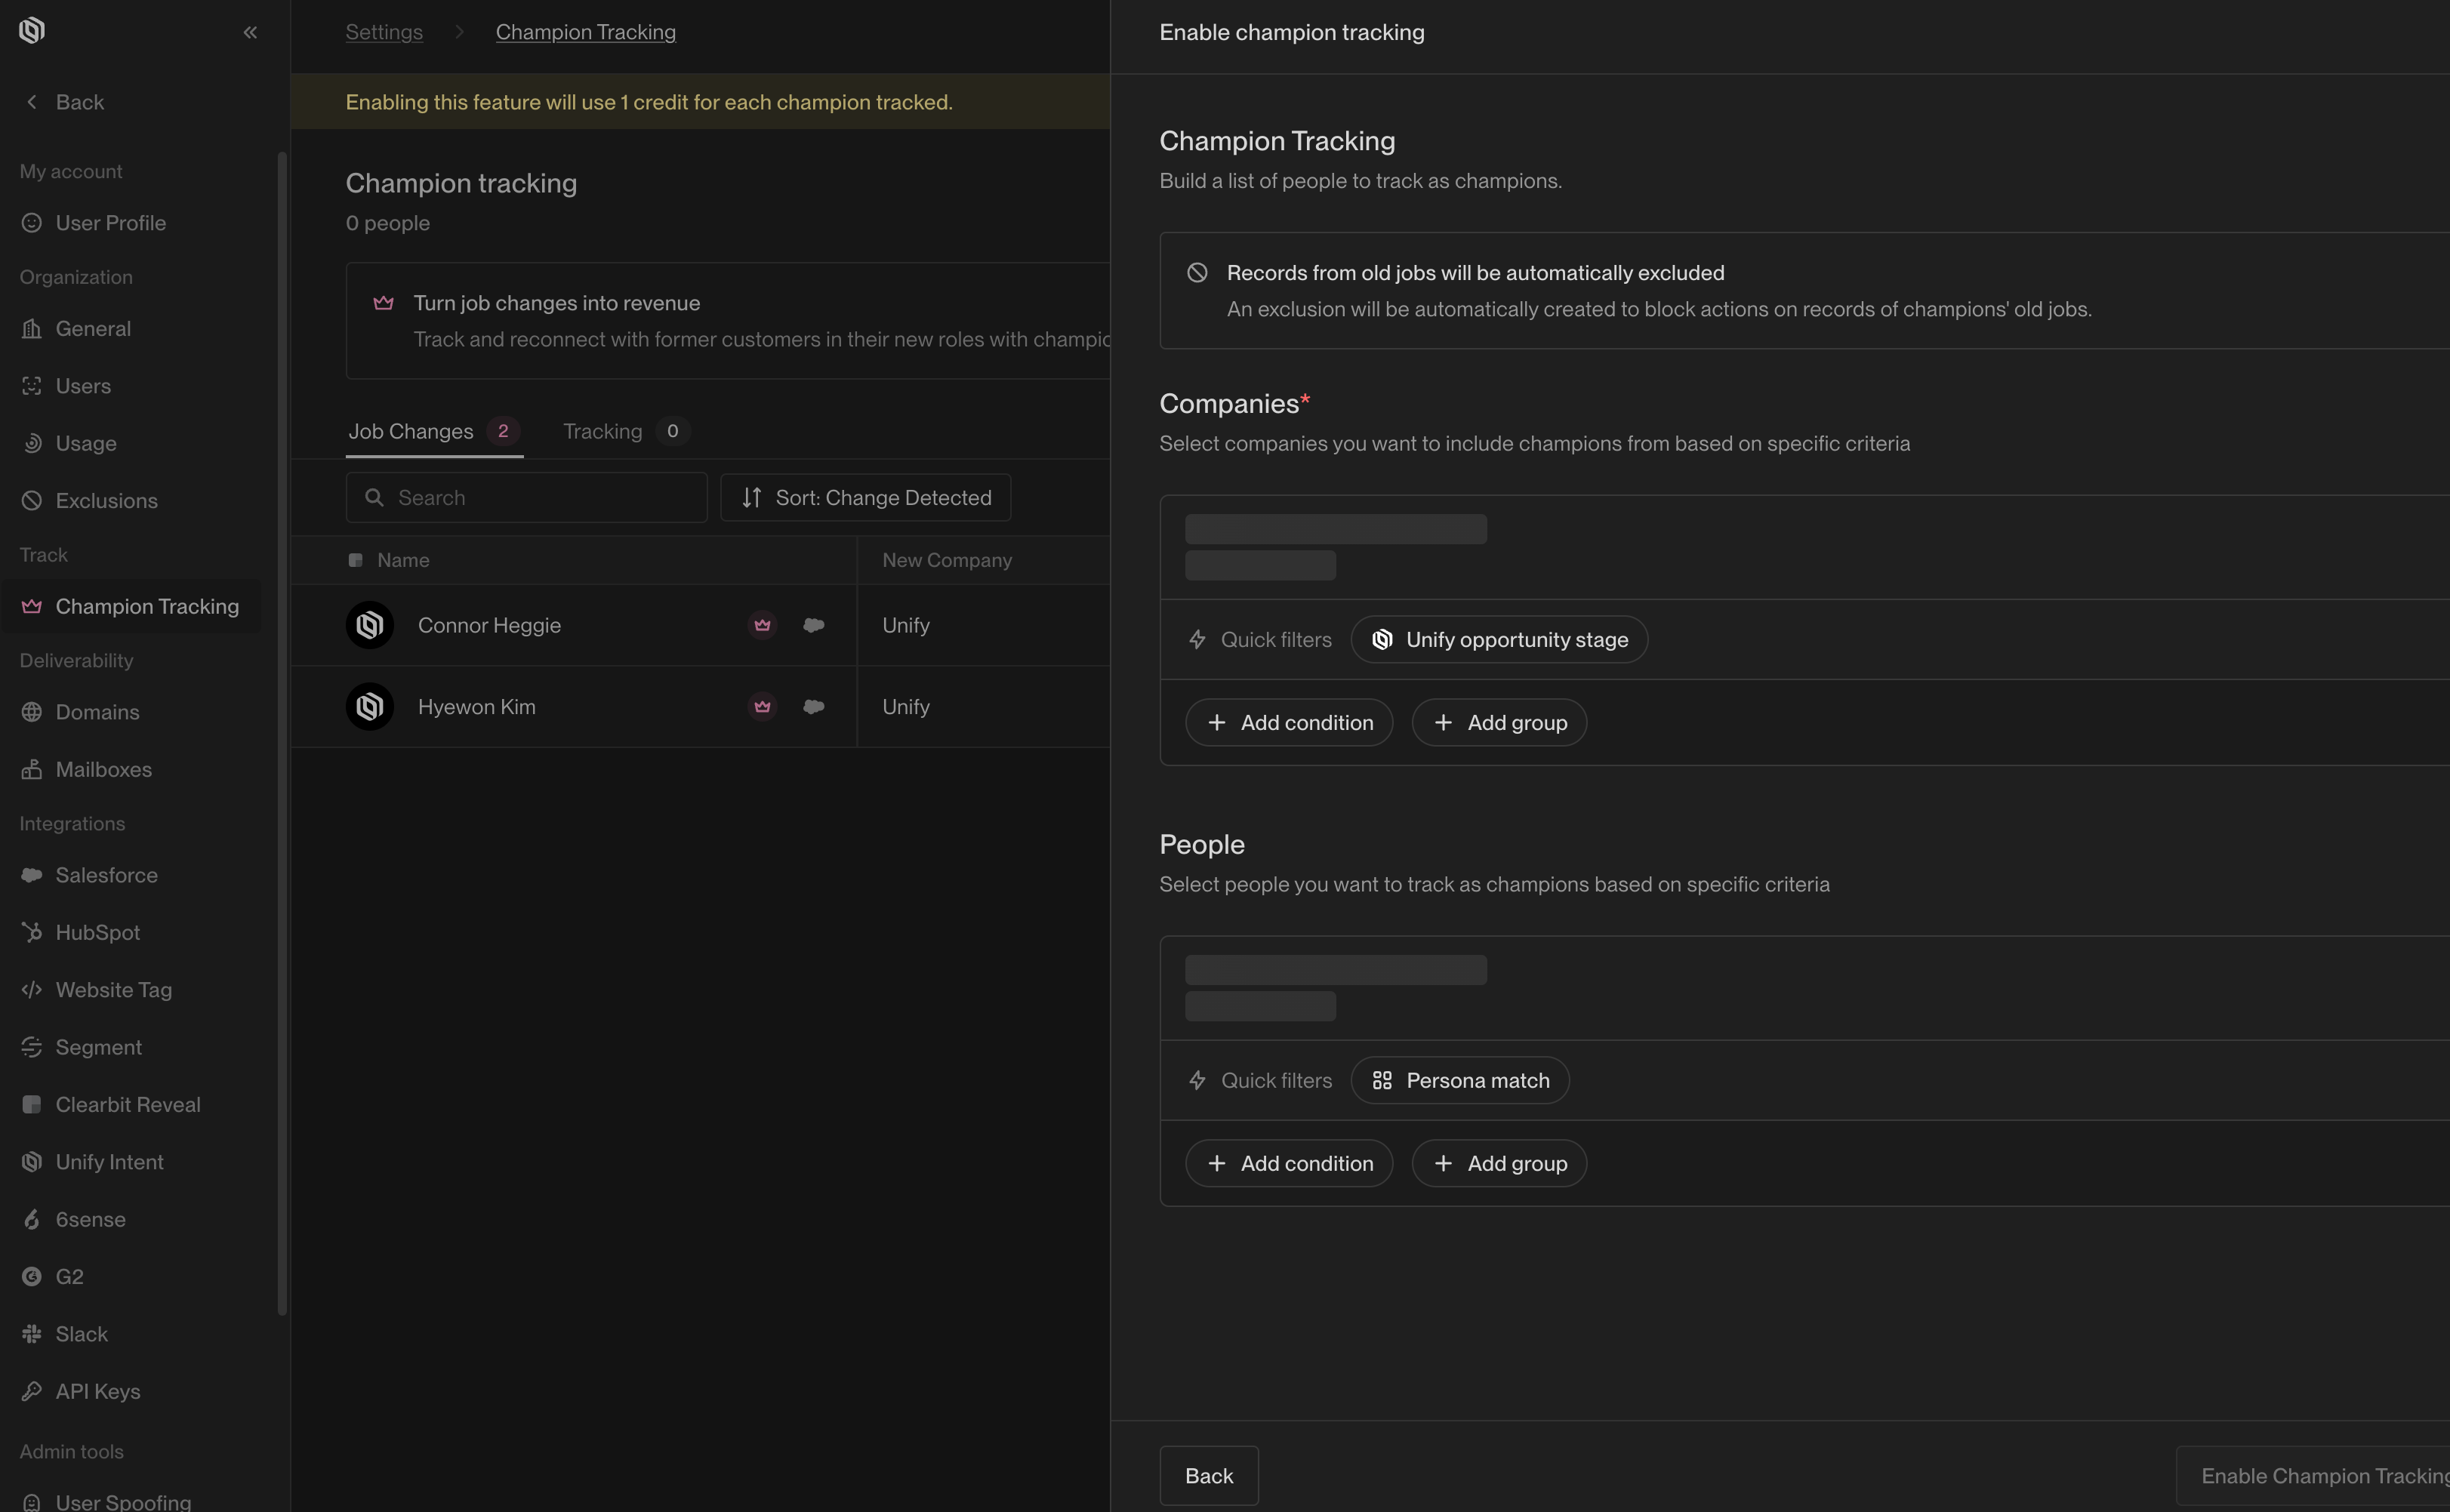Click the Settings breadcrumb link

[384, 32]
